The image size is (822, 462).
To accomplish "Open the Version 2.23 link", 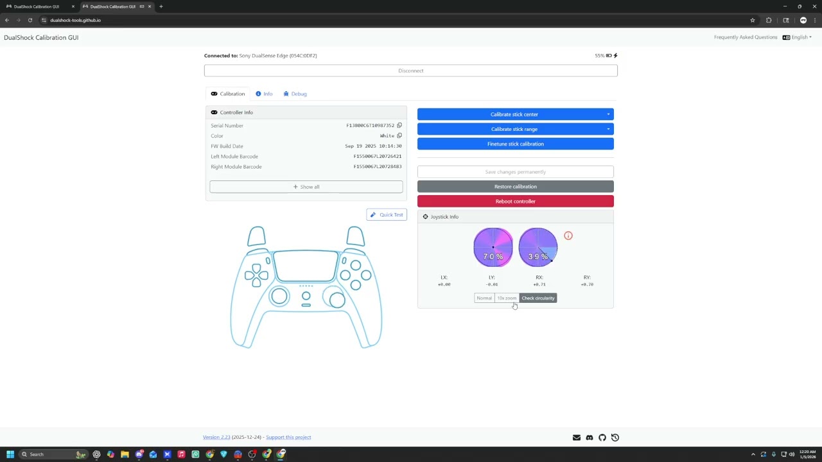I will tap(216, 438).
